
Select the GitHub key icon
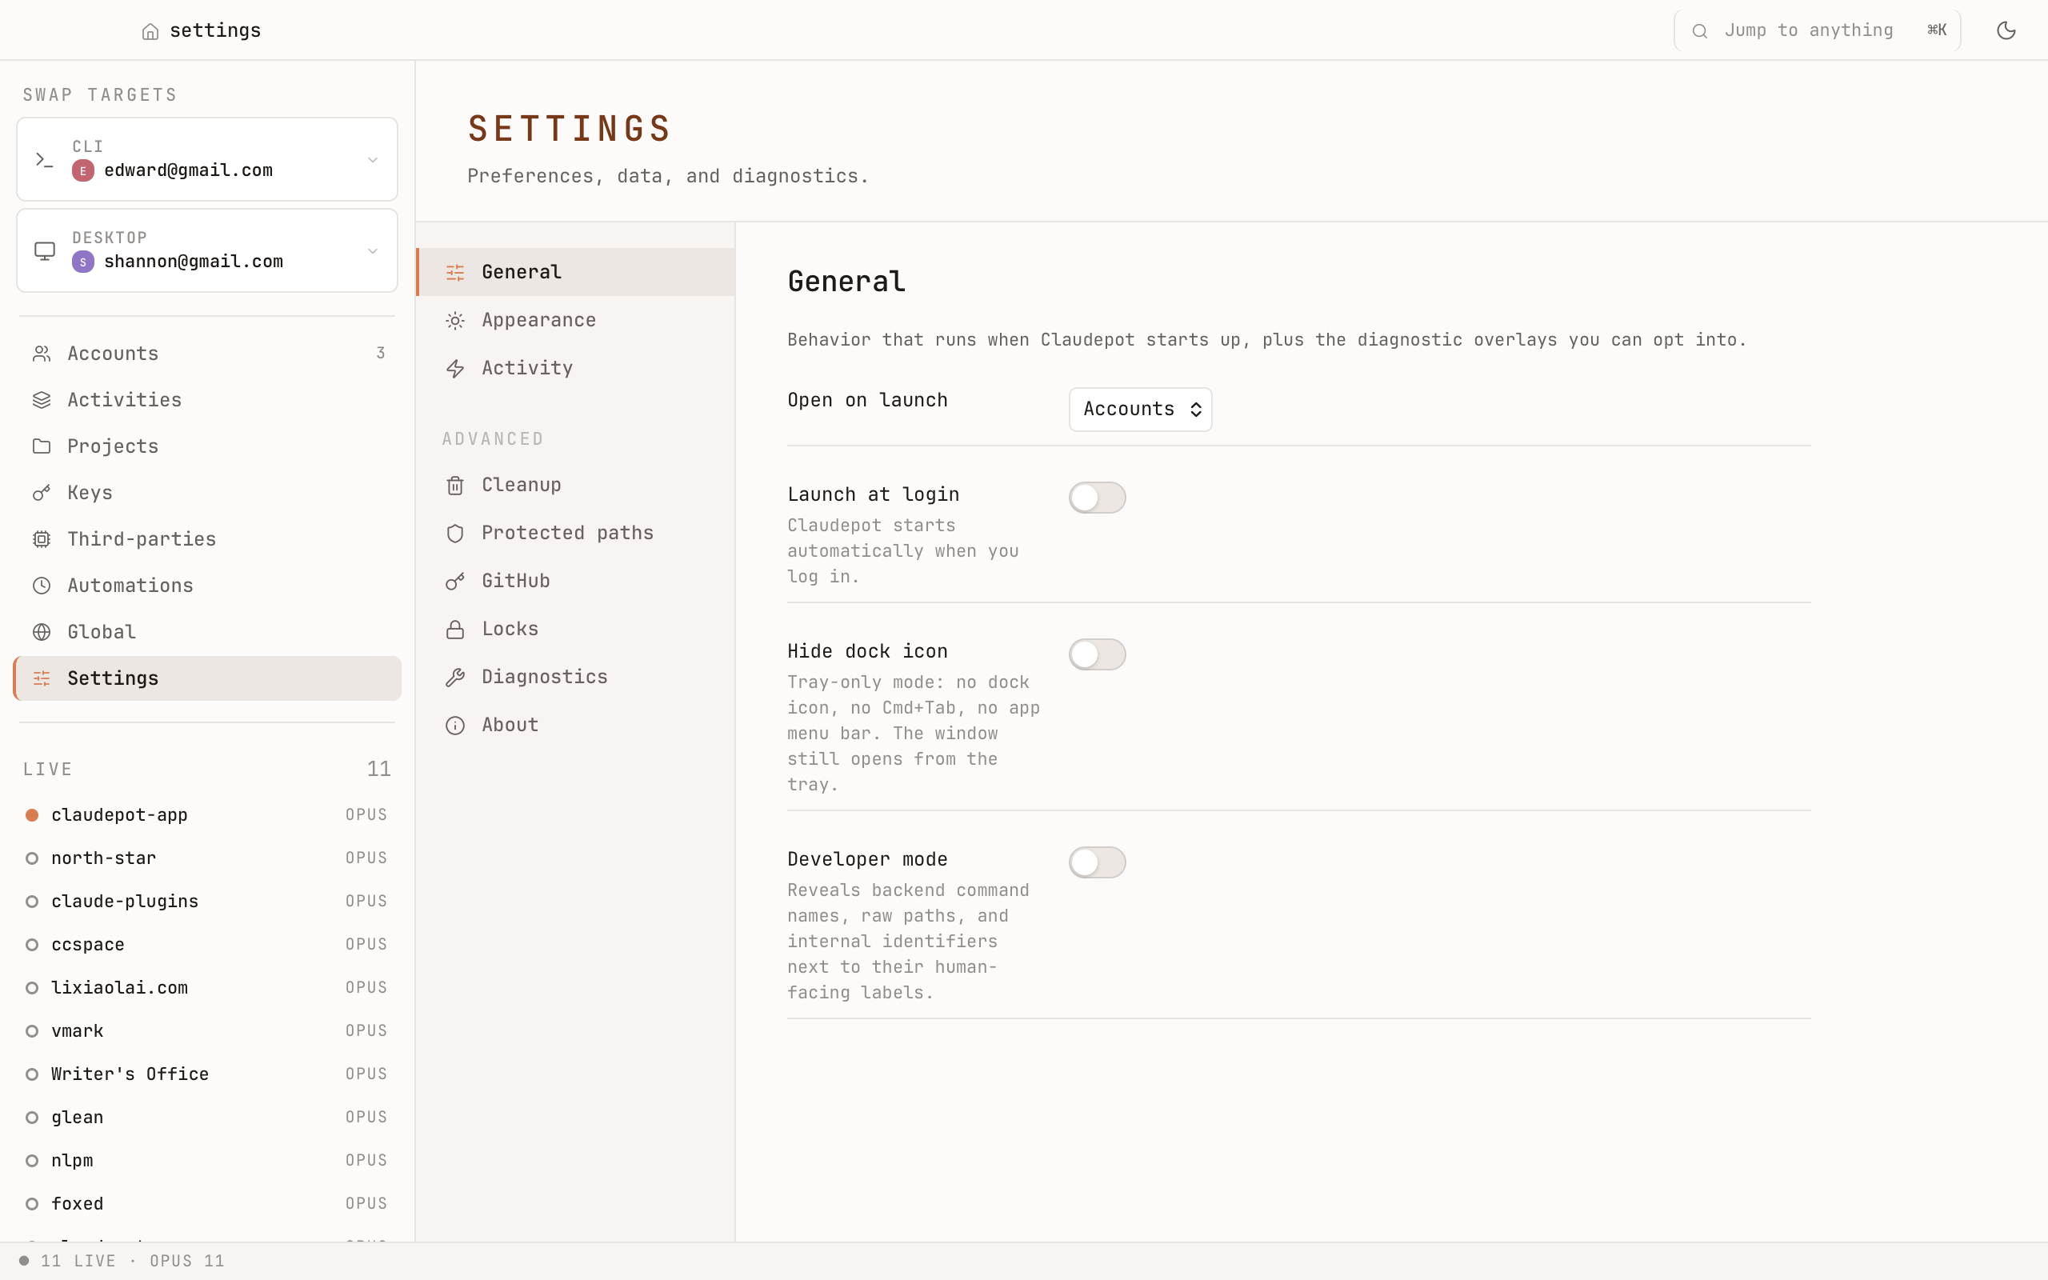454,581
